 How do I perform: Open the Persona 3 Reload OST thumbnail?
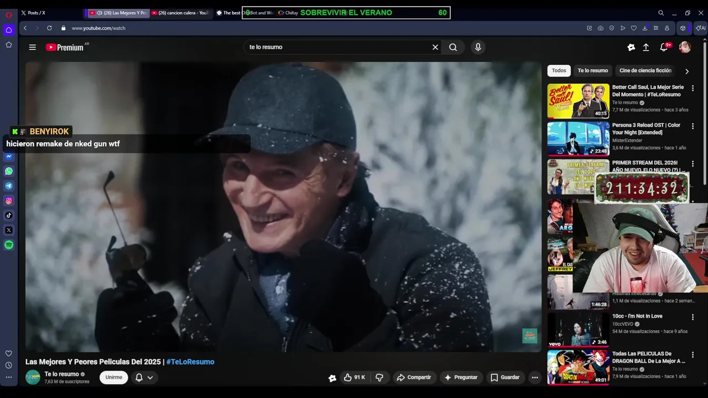578,139
